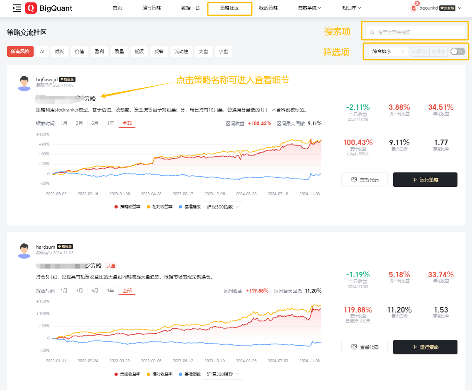Select 6月 range on bq6awujd chart

95,123
